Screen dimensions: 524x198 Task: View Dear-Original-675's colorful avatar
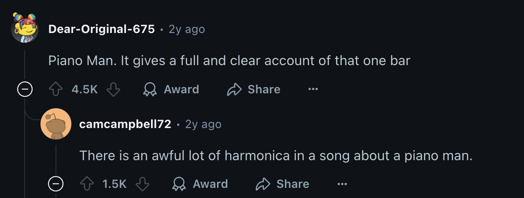point(25,27)
